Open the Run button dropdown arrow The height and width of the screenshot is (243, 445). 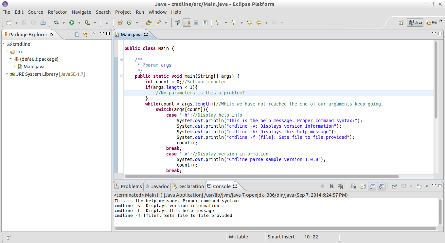79,23
